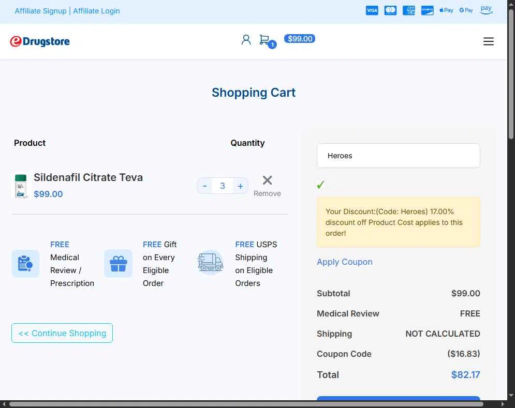
Task: Click the Amazon Pay icon
Action: (486, 10)
